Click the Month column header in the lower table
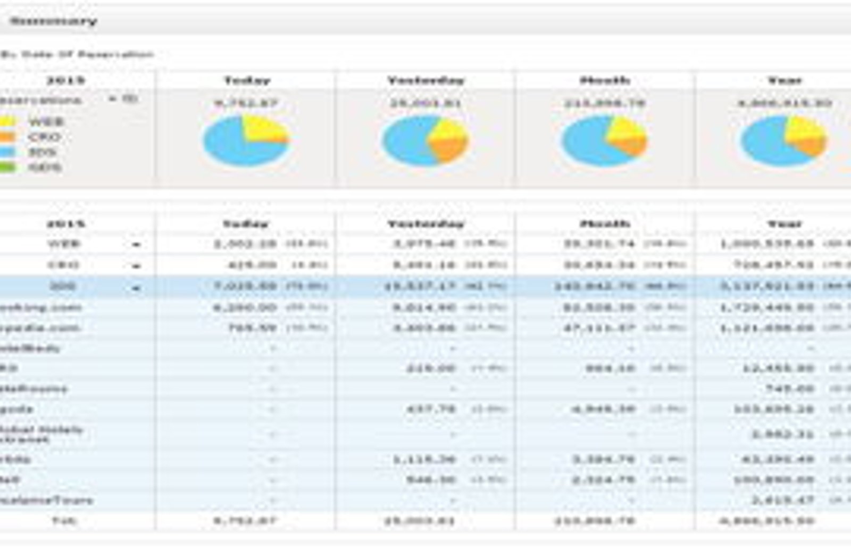 pos(605,224)
